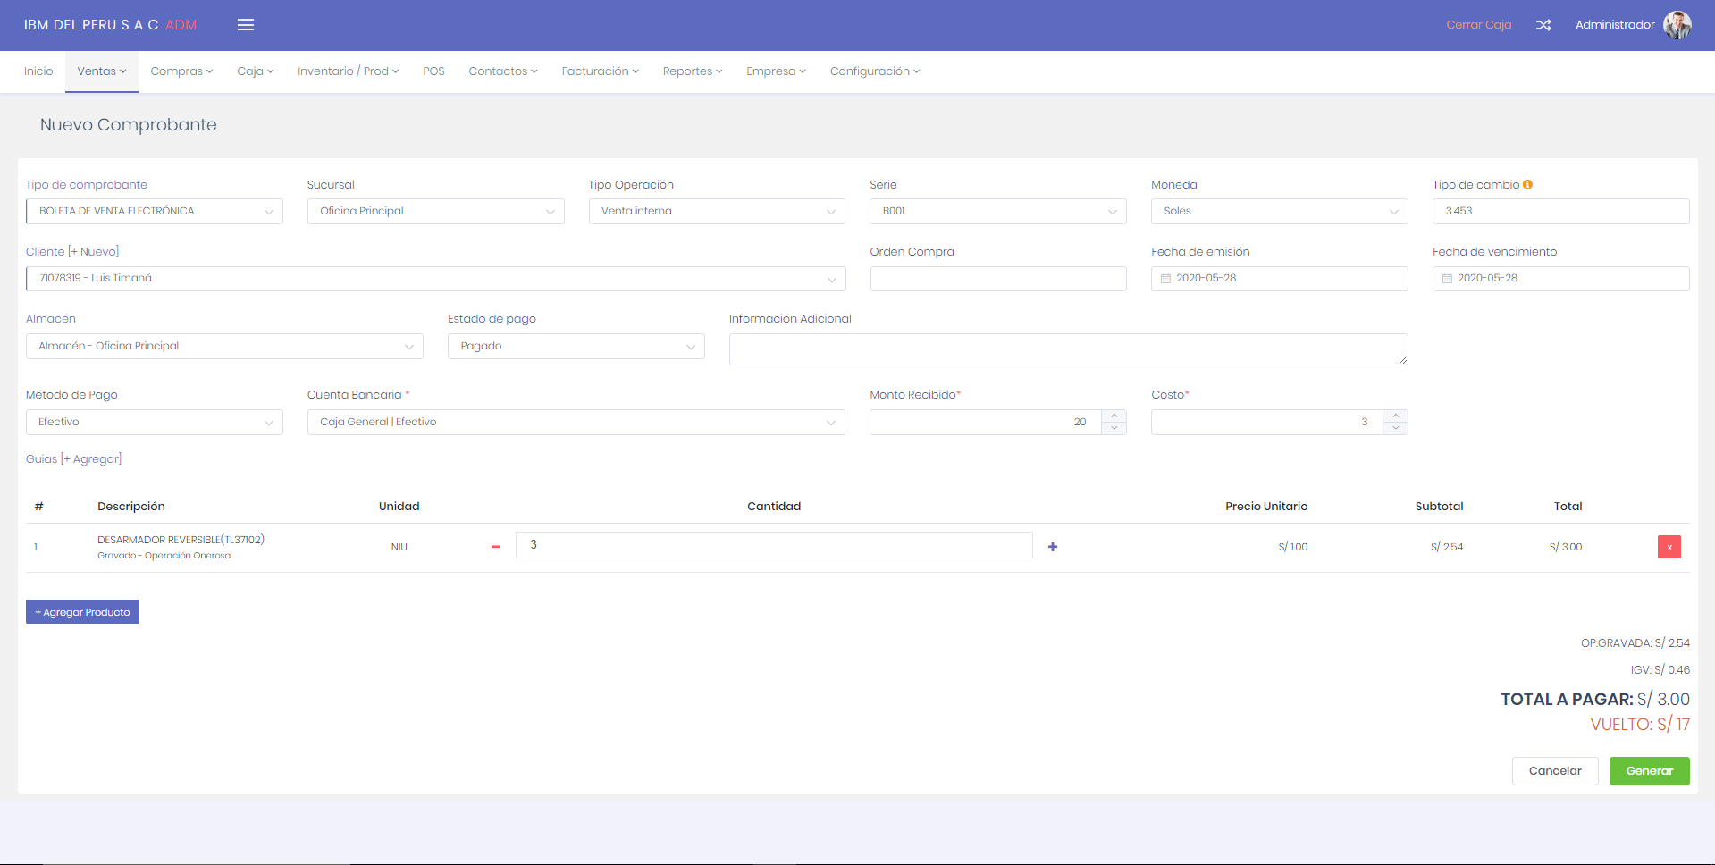Click the calendar icon in Fecha de emisión
The height and width of the screenshot is (865, 1715).
1165,279
